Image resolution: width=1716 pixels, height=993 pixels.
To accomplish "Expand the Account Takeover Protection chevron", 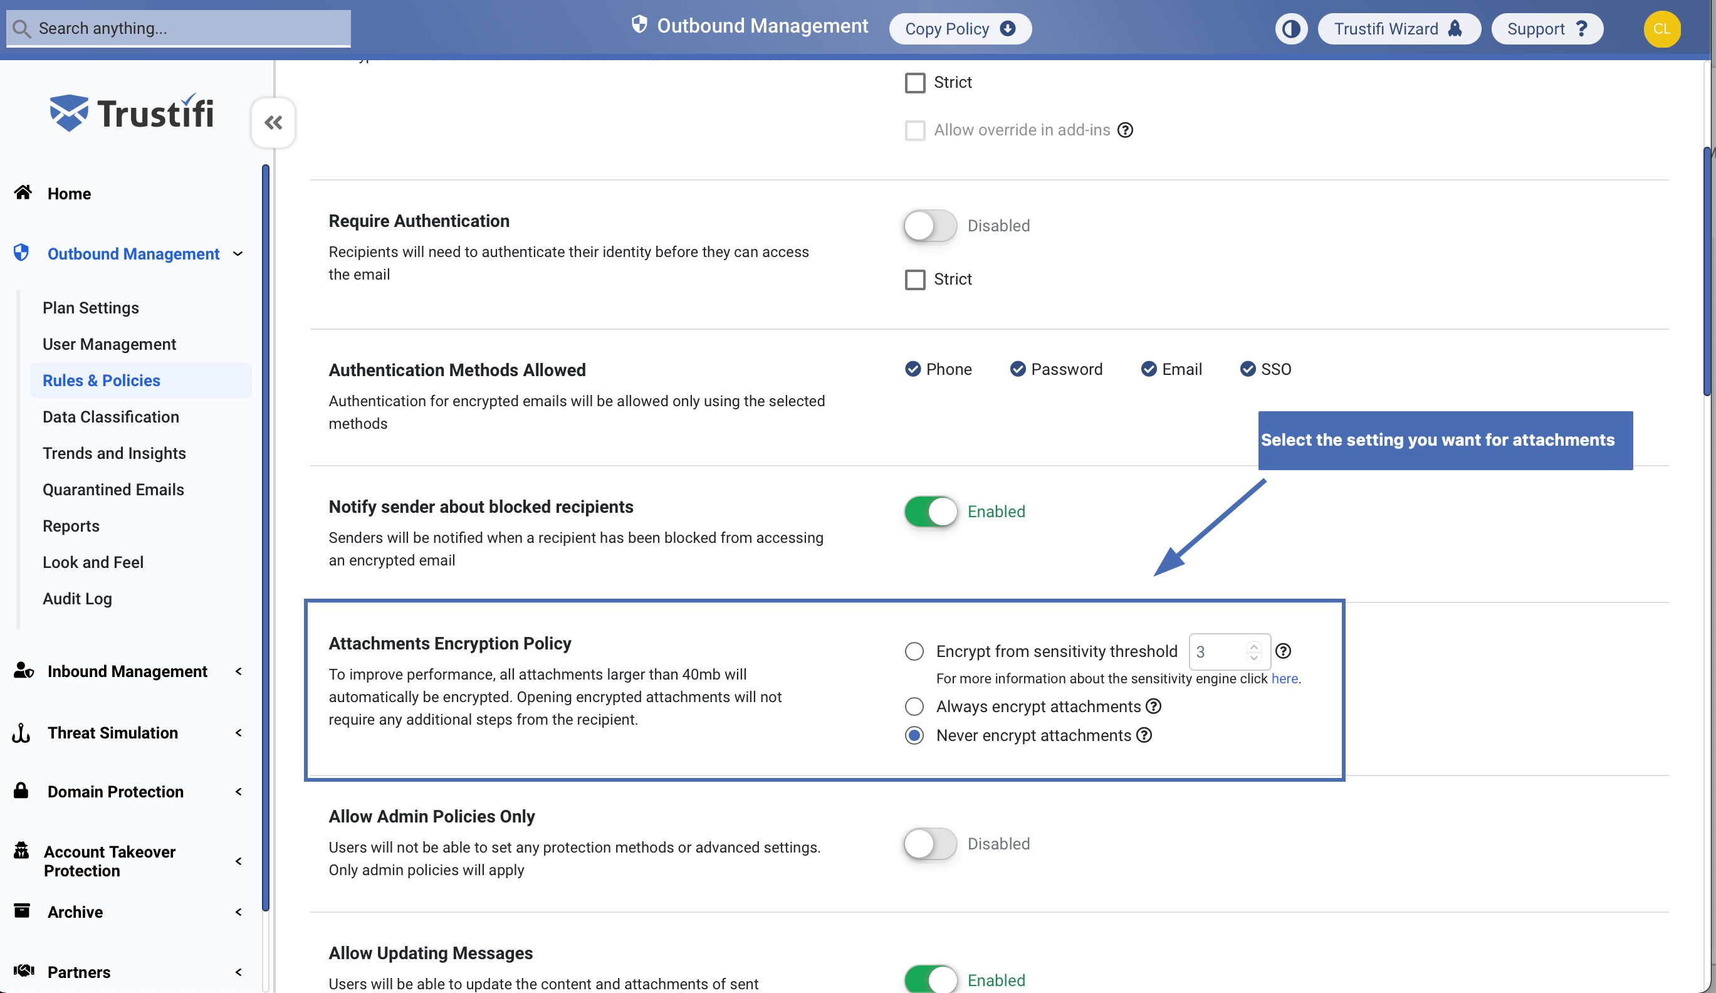I will click(x=238, y=861).
